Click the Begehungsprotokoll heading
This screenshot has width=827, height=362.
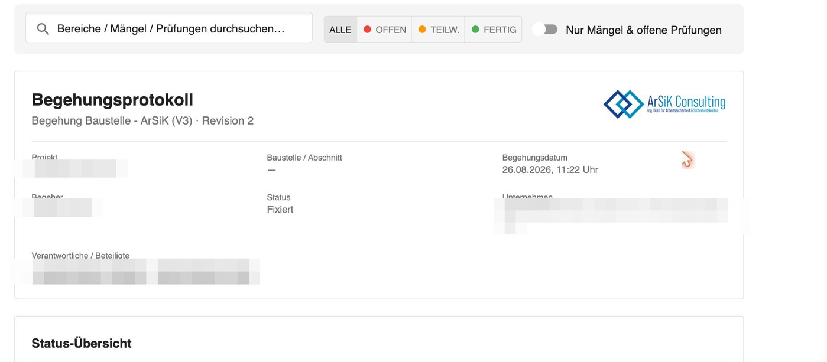112,100
